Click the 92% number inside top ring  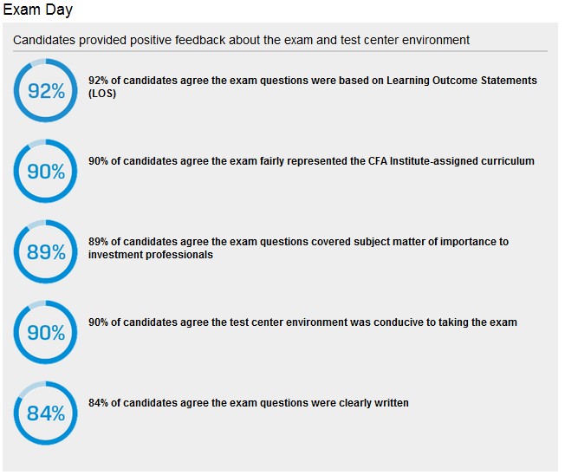point(47,91)
